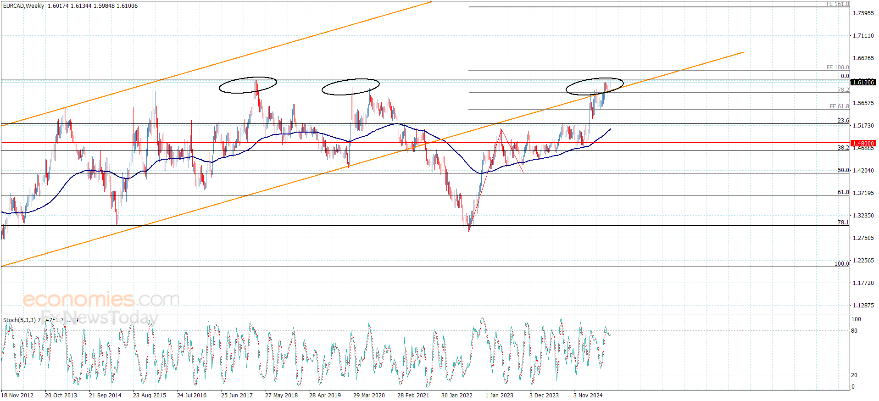The image size is (879, 401).
Task: Click the FE 161.8 expansion label
Action: tap(838, 4)
